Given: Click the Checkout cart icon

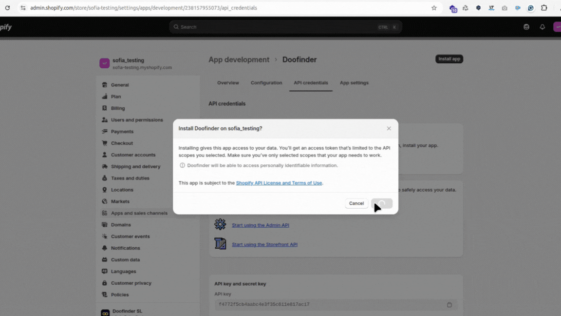Looking at the screenshot, I should (x=105, y=143).
